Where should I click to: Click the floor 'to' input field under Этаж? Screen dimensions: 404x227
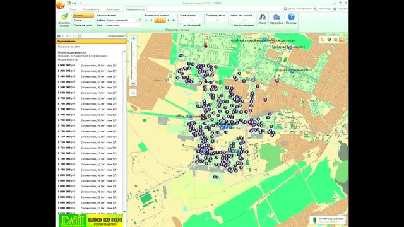pos(196,20)
